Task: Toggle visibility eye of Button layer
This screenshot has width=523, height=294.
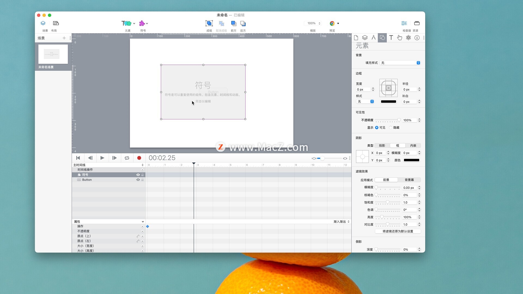Action: 138,180
